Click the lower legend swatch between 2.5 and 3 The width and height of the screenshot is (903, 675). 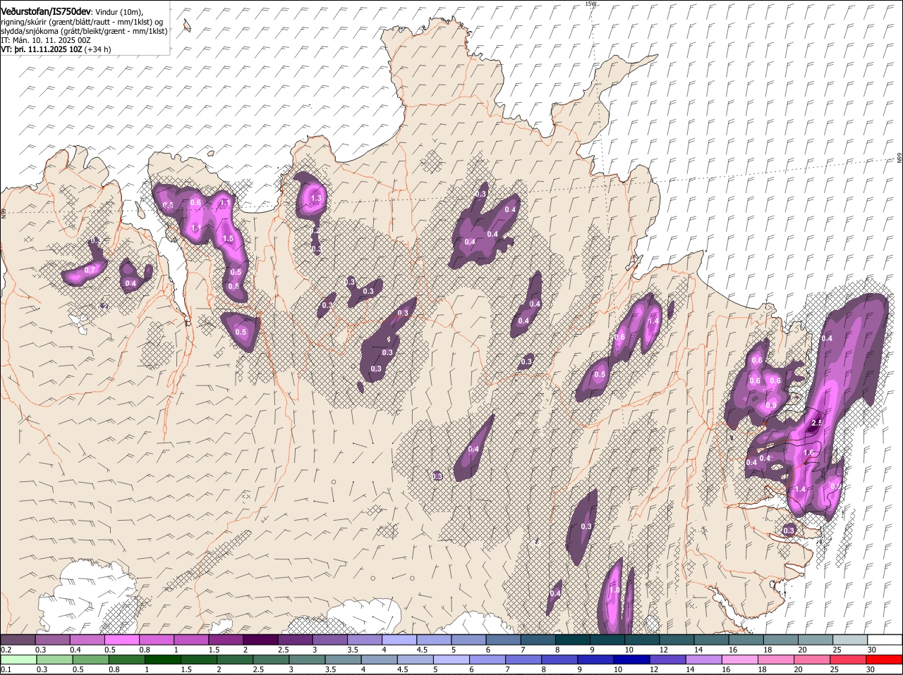(x=271, y=660)
